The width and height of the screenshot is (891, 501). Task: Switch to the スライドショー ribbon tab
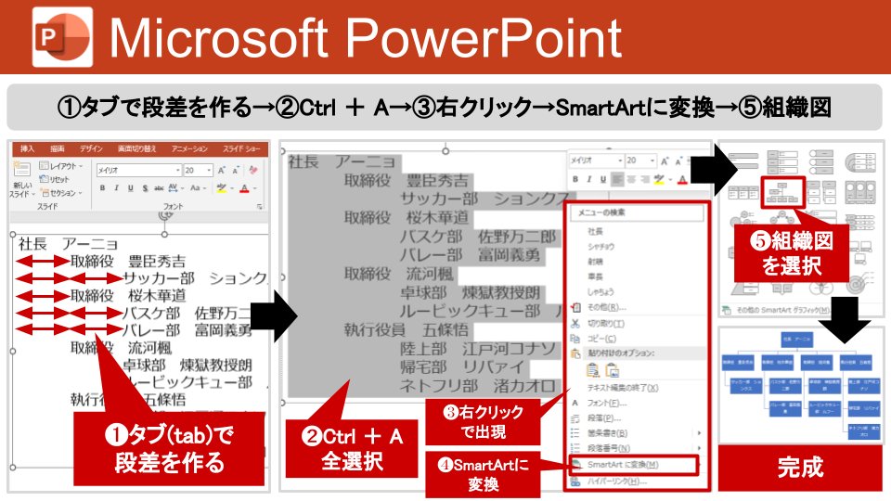(241, 148)
